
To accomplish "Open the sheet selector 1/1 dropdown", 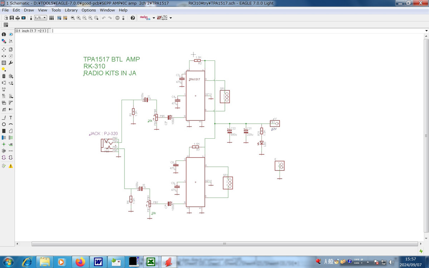I will click(40, 18).
